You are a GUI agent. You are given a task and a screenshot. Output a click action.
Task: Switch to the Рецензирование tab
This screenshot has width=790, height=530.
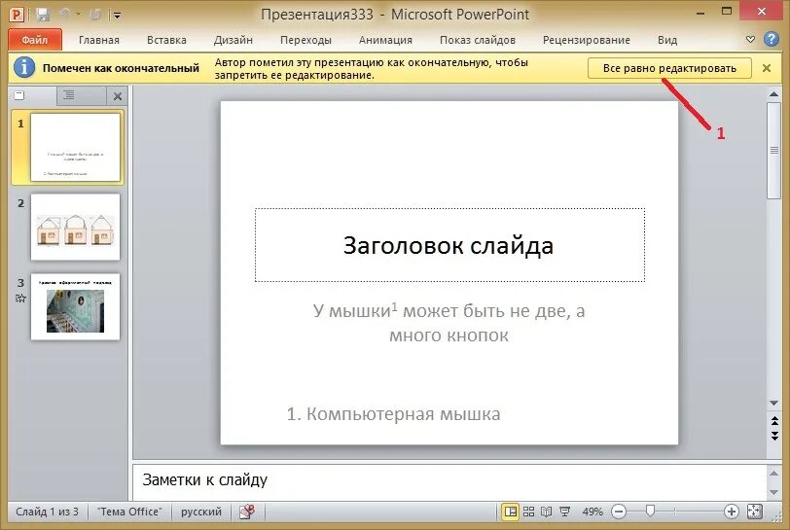[587, 40]
